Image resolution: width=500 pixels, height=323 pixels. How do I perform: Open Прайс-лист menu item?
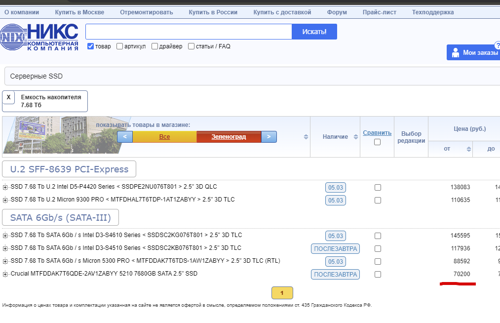tap(380, 12)
